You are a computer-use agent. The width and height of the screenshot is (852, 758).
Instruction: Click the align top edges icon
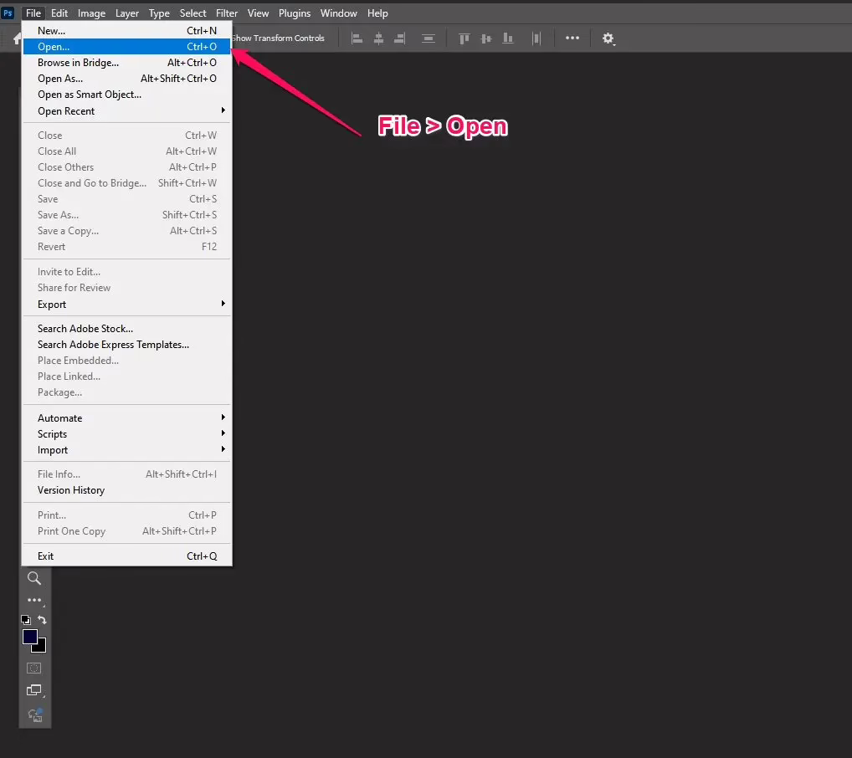tap(464, 38)
